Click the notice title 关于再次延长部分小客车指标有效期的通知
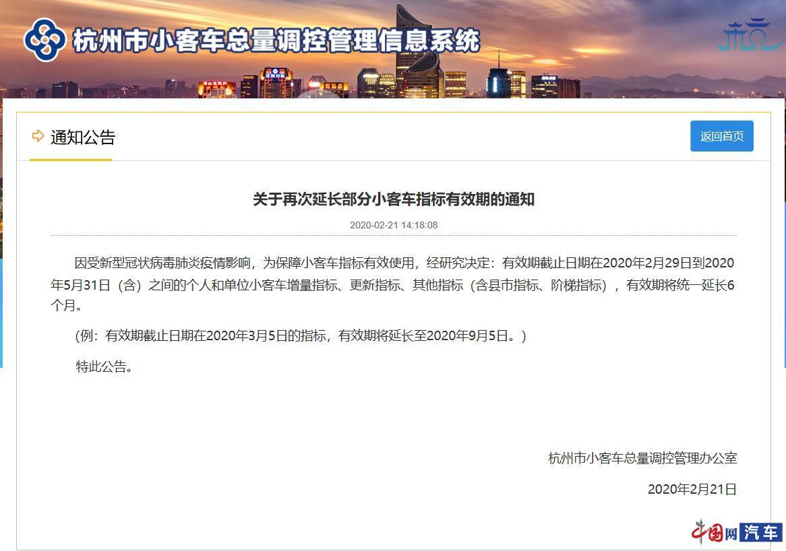Image resolution: width=786 pixels, height=551 pixels. click(394, 199)
